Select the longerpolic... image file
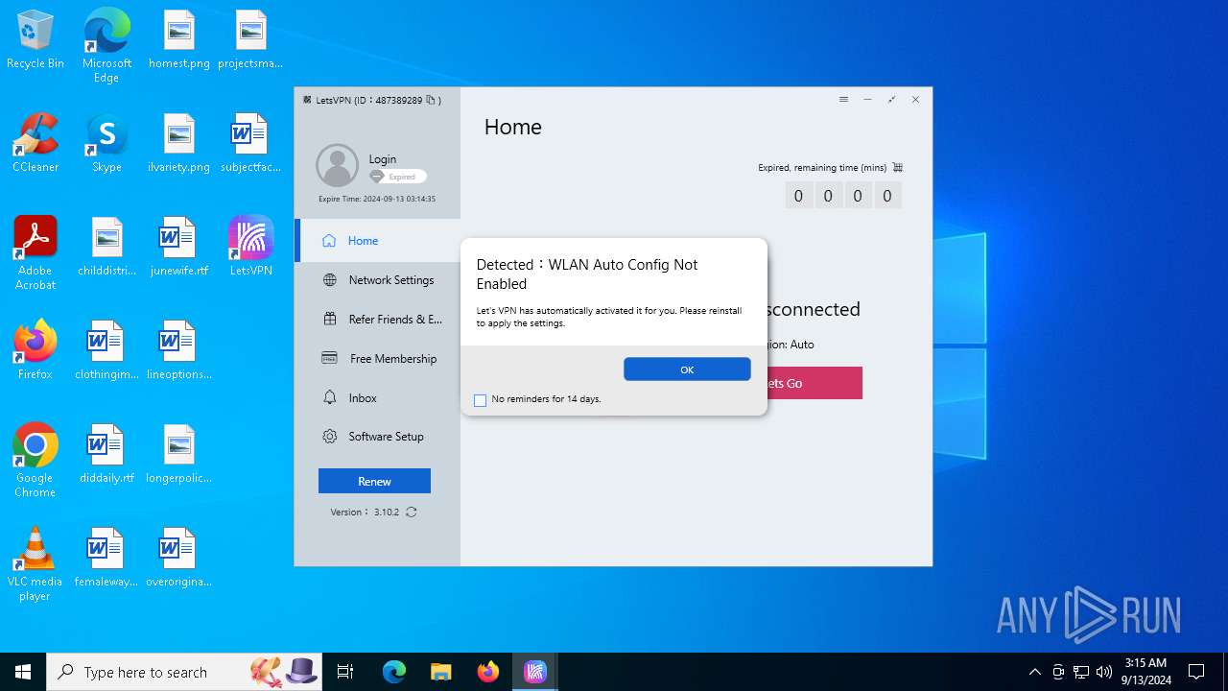 point(178,455)
